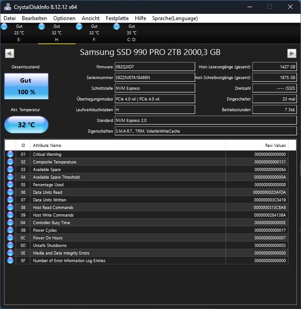The height and width of the screenshot is (309, 301).
Task: Click the CrystalDiskInfo title bar app icon
Action: (8, 7)
